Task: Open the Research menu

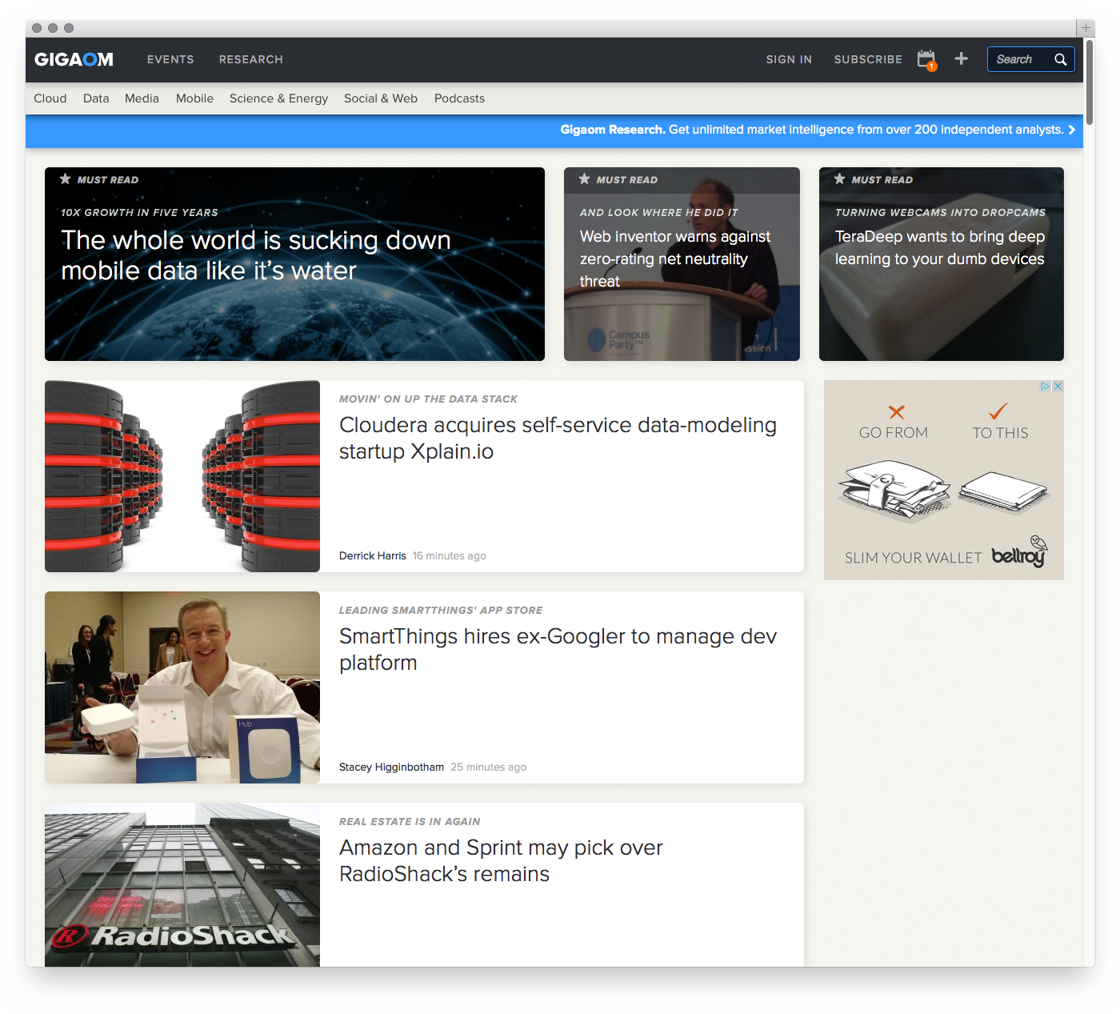Action: tap(251, 59)
